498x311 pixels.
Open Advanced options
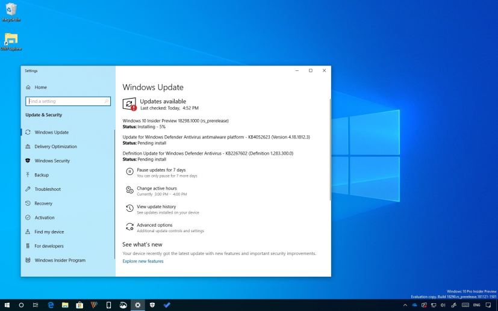pos(155,226)
